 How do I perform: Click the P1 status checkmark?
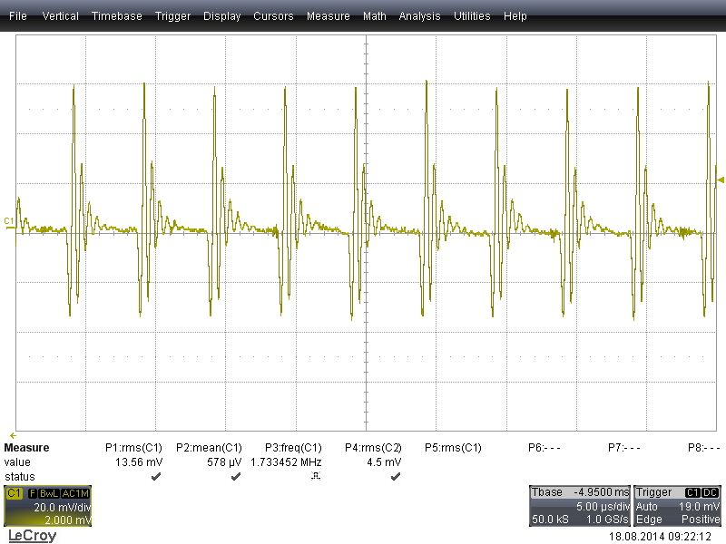coord(156,476)
